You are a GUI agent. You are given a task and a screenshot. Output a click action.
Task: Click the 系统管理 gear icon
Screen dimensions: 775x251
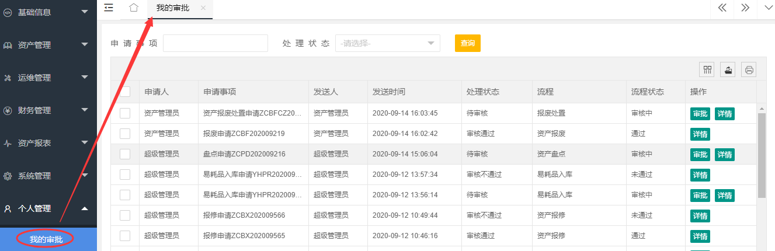click(x=8, y=175)
